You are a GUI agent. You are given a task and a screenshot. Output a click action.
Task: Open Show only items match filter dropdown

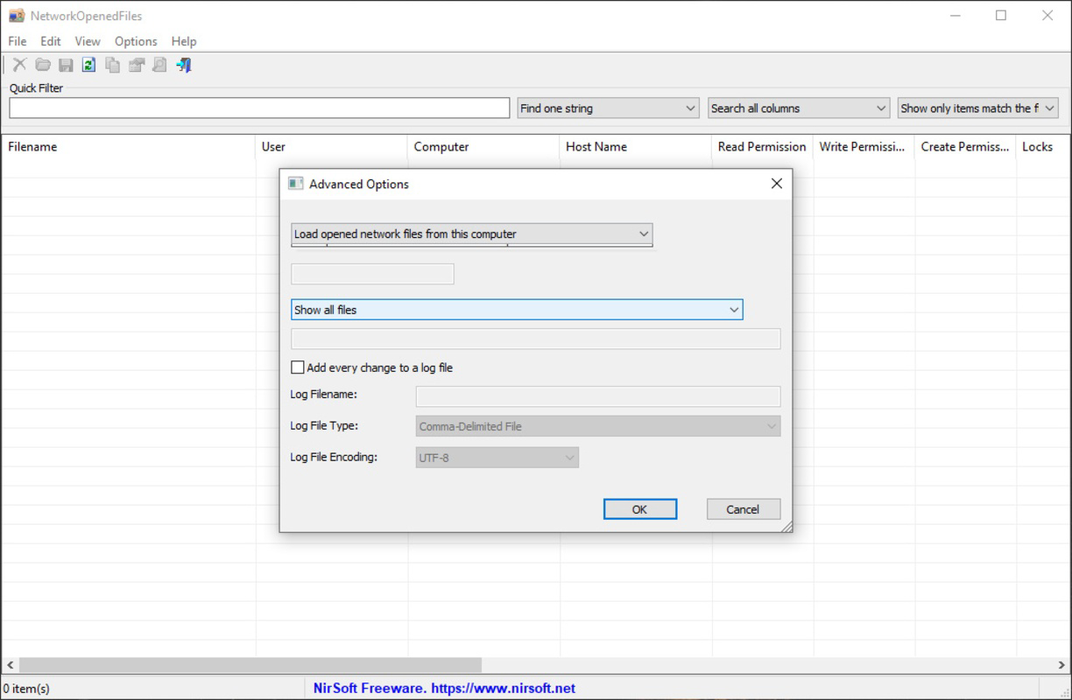[x=978, y=108]
